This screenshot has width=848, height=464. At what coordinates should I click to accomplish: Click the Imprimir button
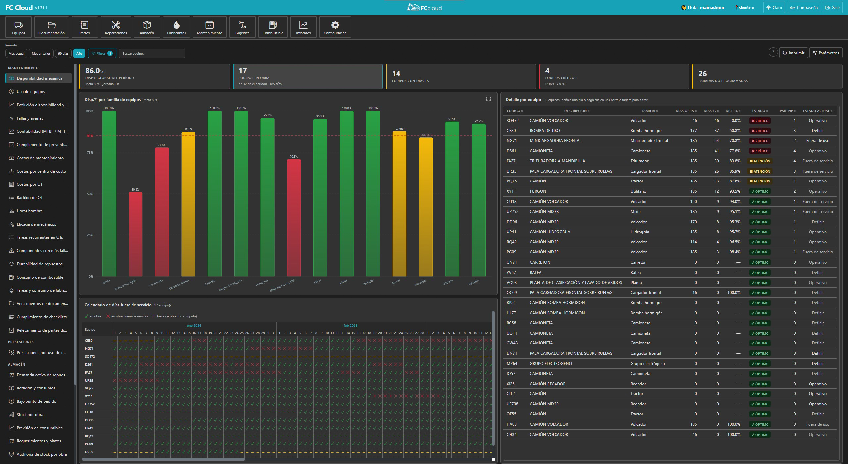pos(793,53)
